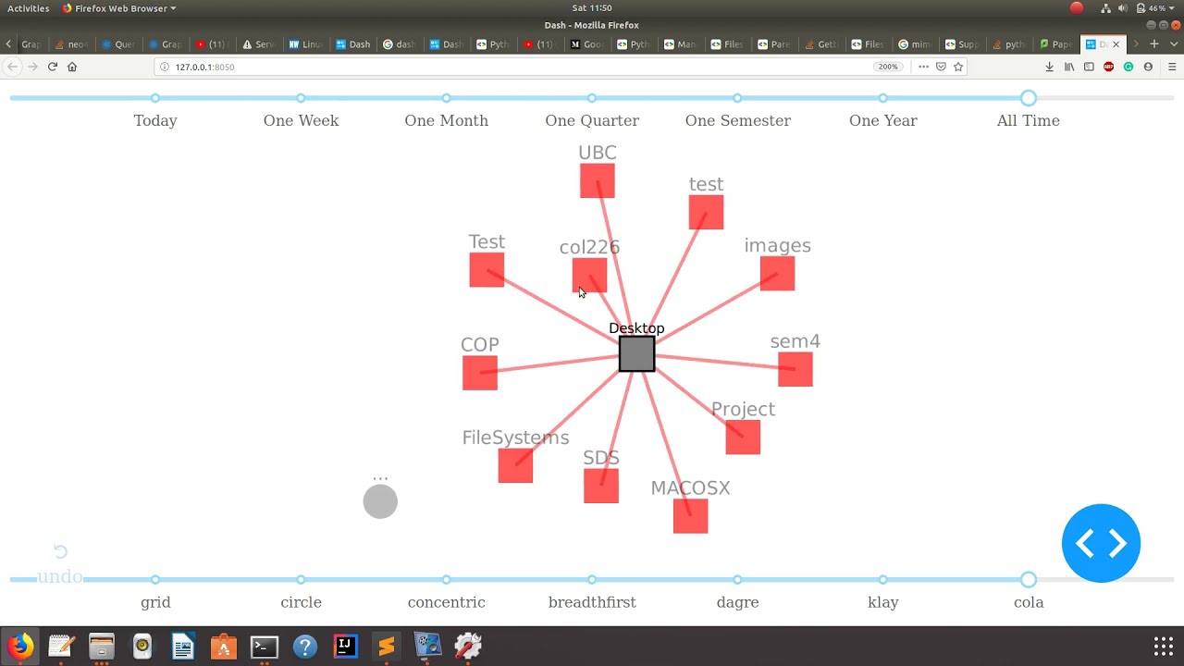
Task: Open a new browser tab
Action: pos(1153,43)
